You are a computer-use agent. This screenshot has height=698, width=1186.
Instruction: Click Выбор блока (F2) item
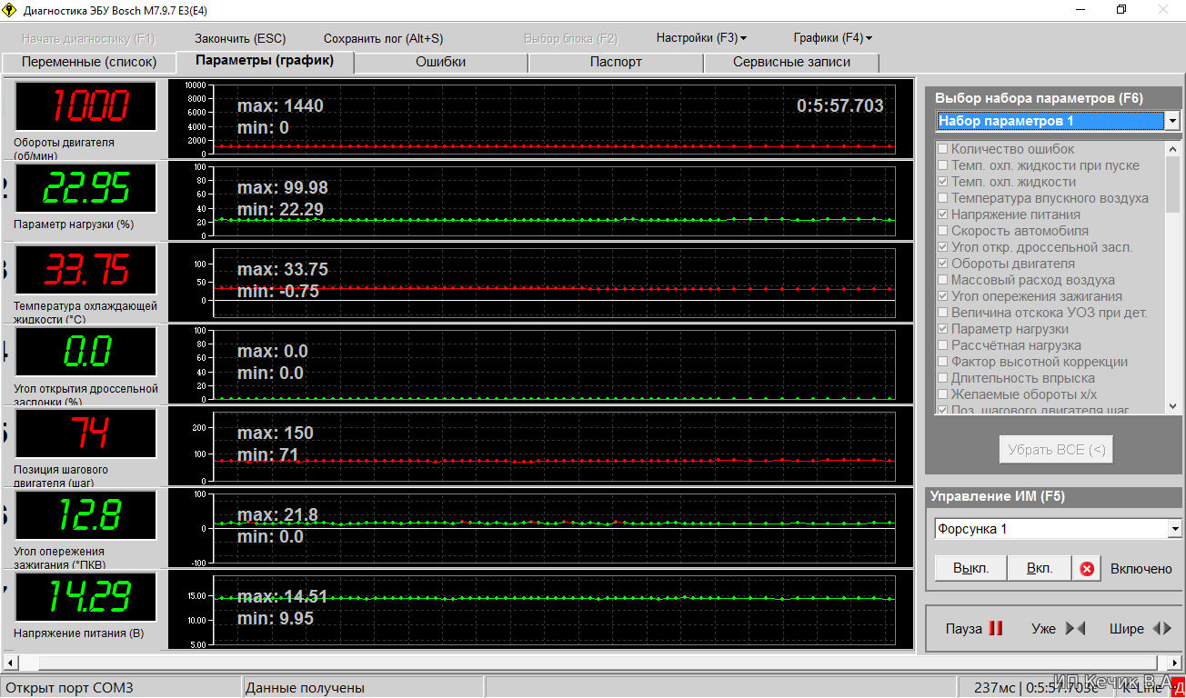(571, 38)
